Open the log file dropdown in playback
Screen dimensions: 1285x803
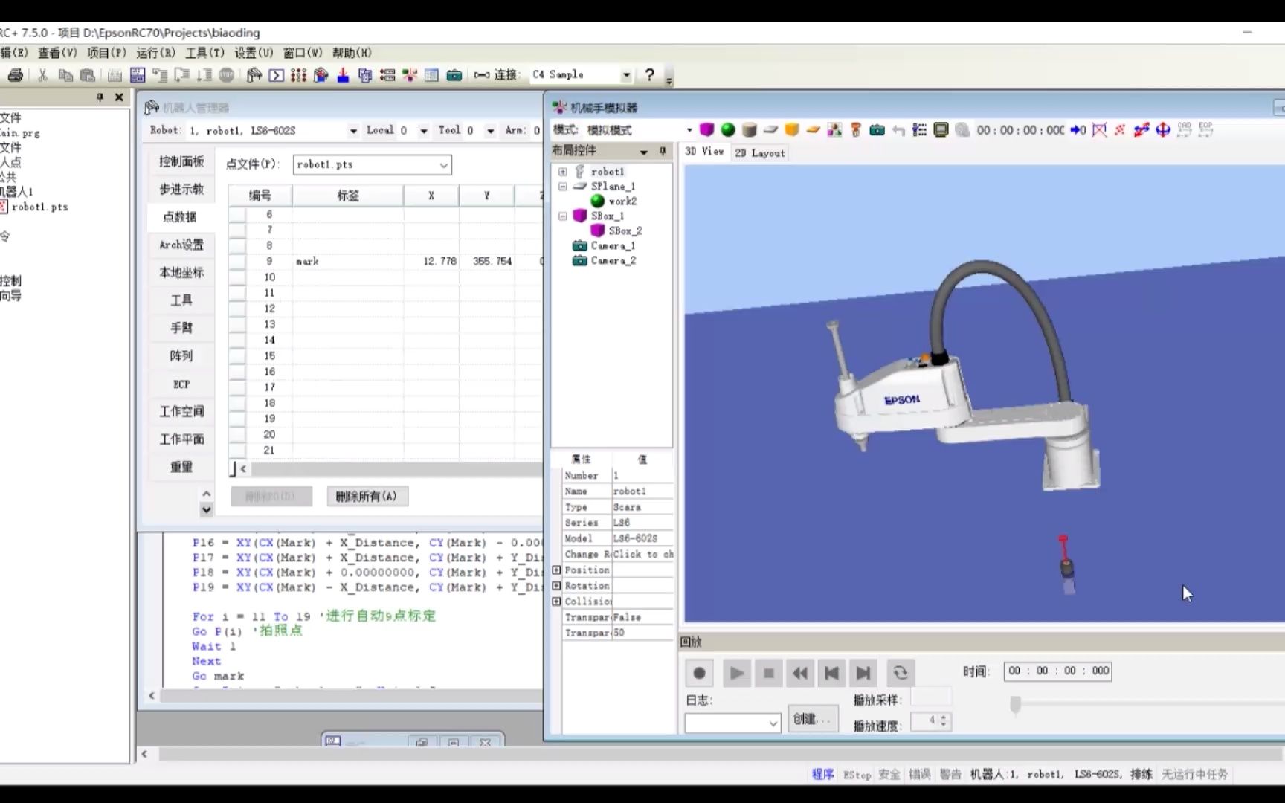pyautogui.click(x=773, y=723)
